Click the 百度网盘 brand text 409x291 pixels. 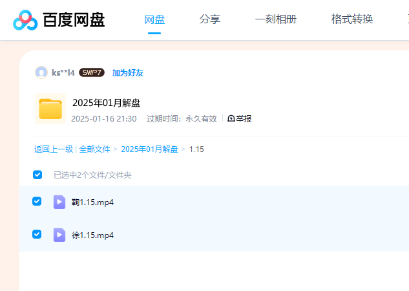coord(74,20)
